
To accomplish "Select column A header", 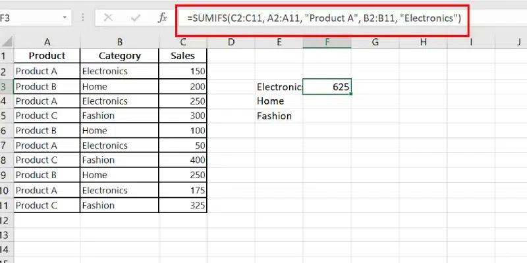I will 47,42.
